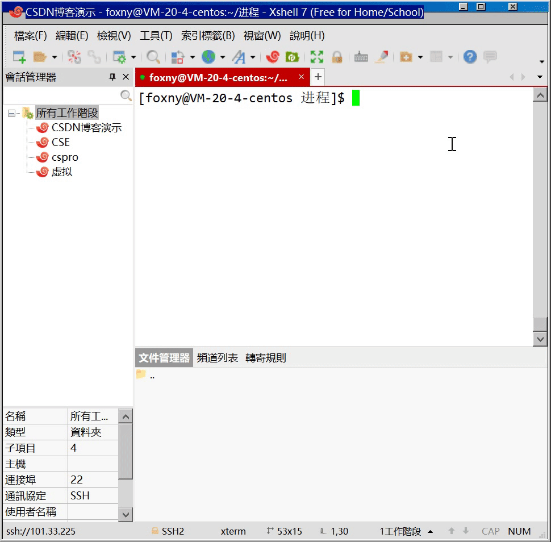Add a new tab with plus button
551x542 pixels.
coord(318,77)
